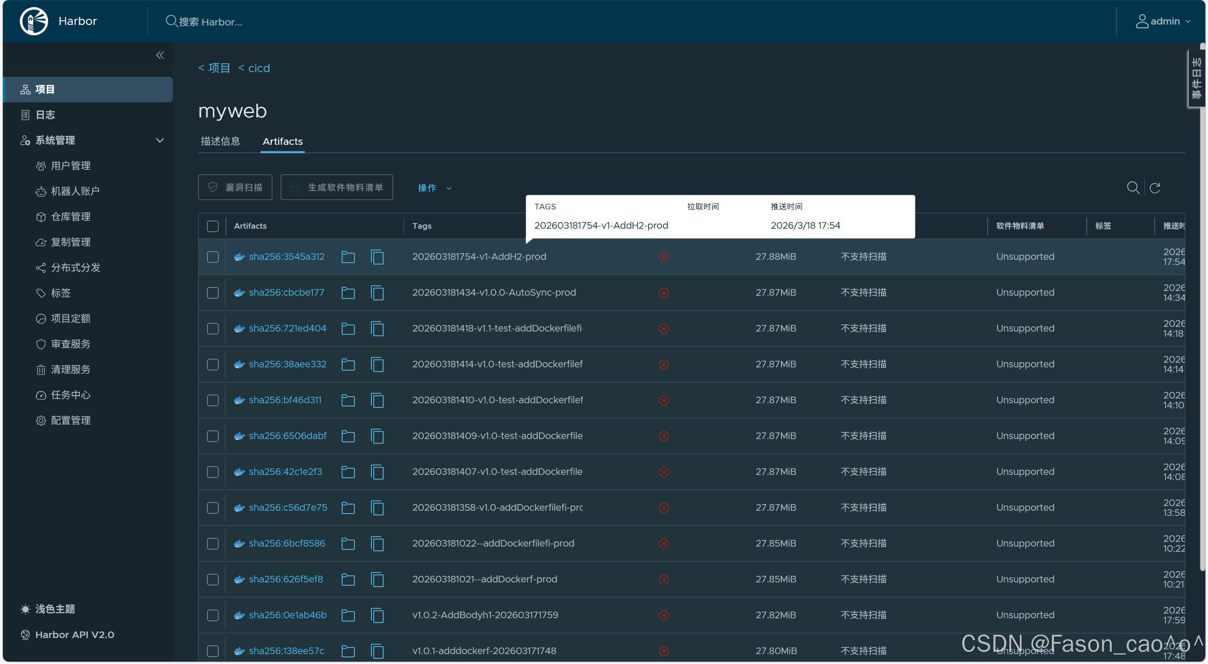Check the select-all artifacts header checkbox

coord(213,226)
